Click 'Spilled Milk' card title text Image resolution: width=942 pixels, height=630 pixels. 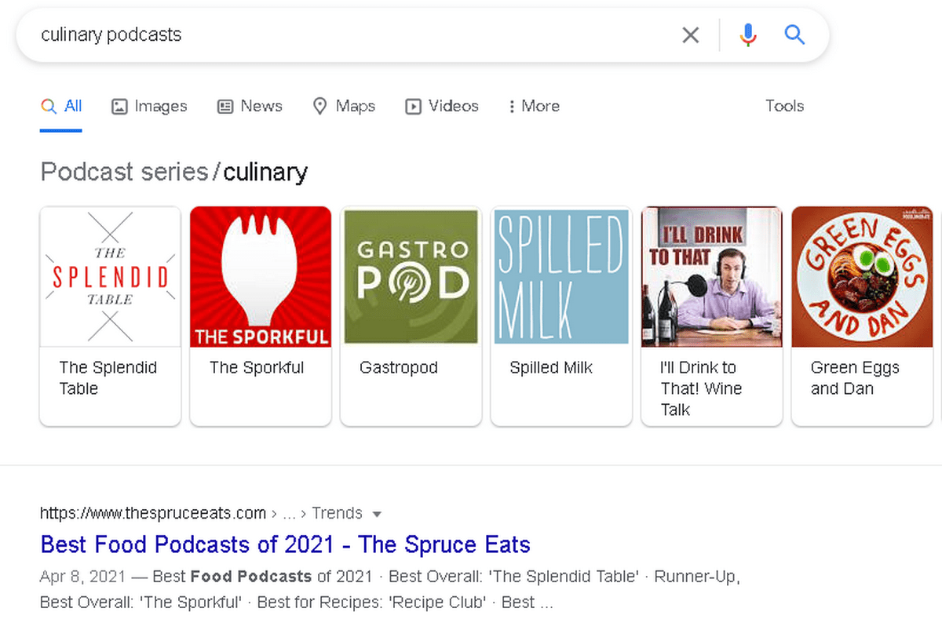[551, 367]
